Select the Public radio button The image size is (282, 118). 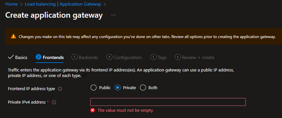coord(94,88)
